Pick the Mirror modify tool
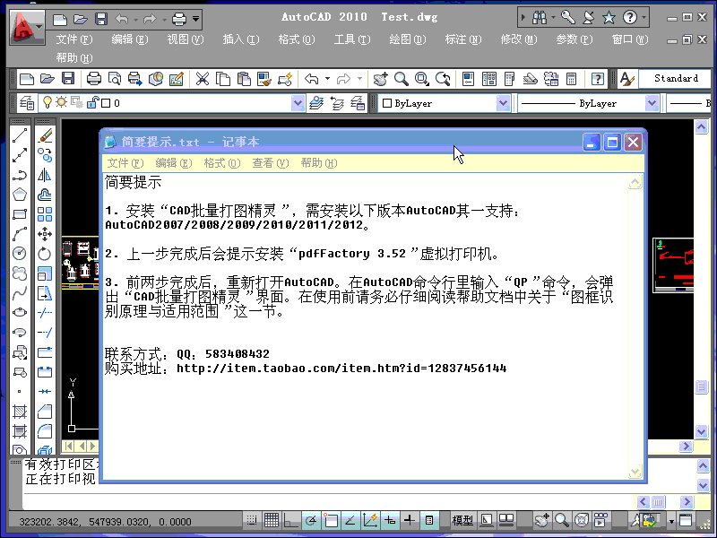The width and height of the screenshot is (717, 538). (x=45, y=174)
